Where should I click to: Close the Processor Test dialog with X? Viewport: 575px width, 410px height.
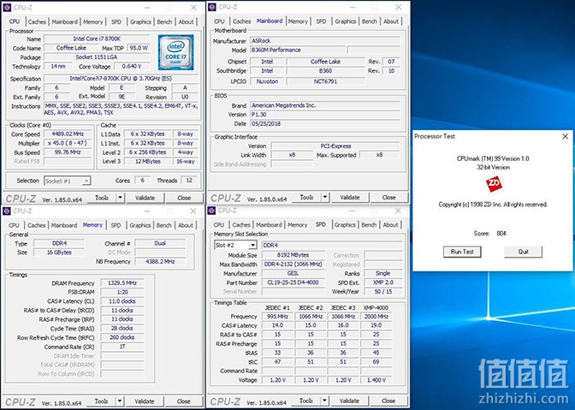[x=565, y=136]
